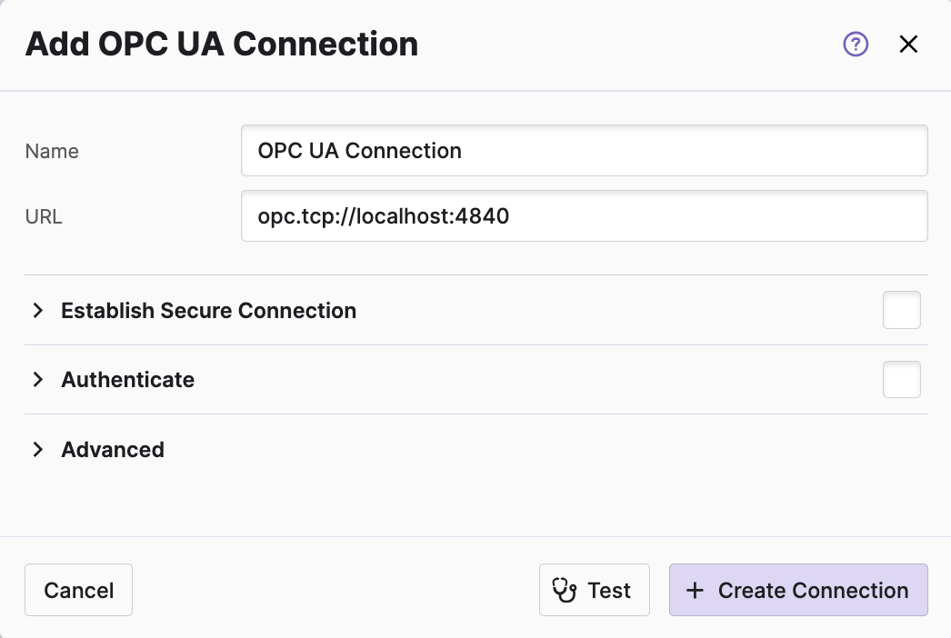
Task: Click the stethoscope icon on Test button
Action: [x=566, y=591]
